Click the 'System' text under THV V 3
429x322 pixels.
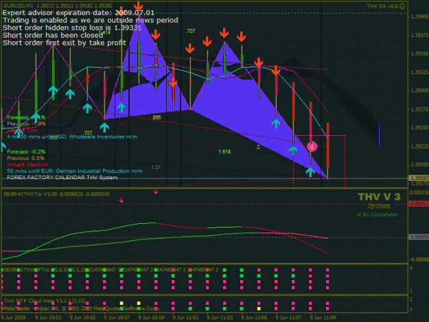(379, 206)
